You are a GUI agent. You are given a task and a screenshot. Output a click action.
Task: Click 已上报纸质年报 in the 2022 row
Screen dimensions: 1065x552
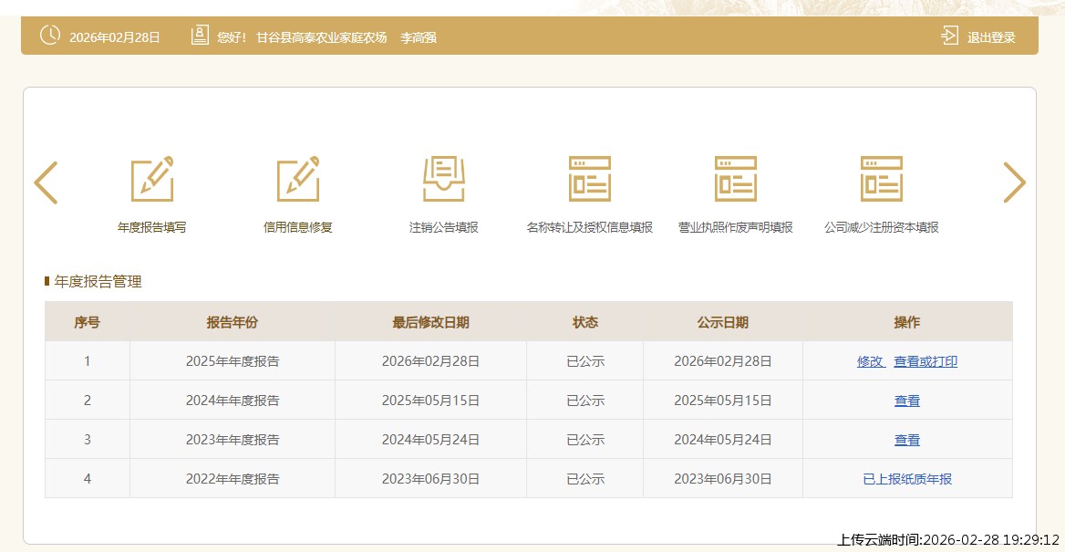[907, 479]
